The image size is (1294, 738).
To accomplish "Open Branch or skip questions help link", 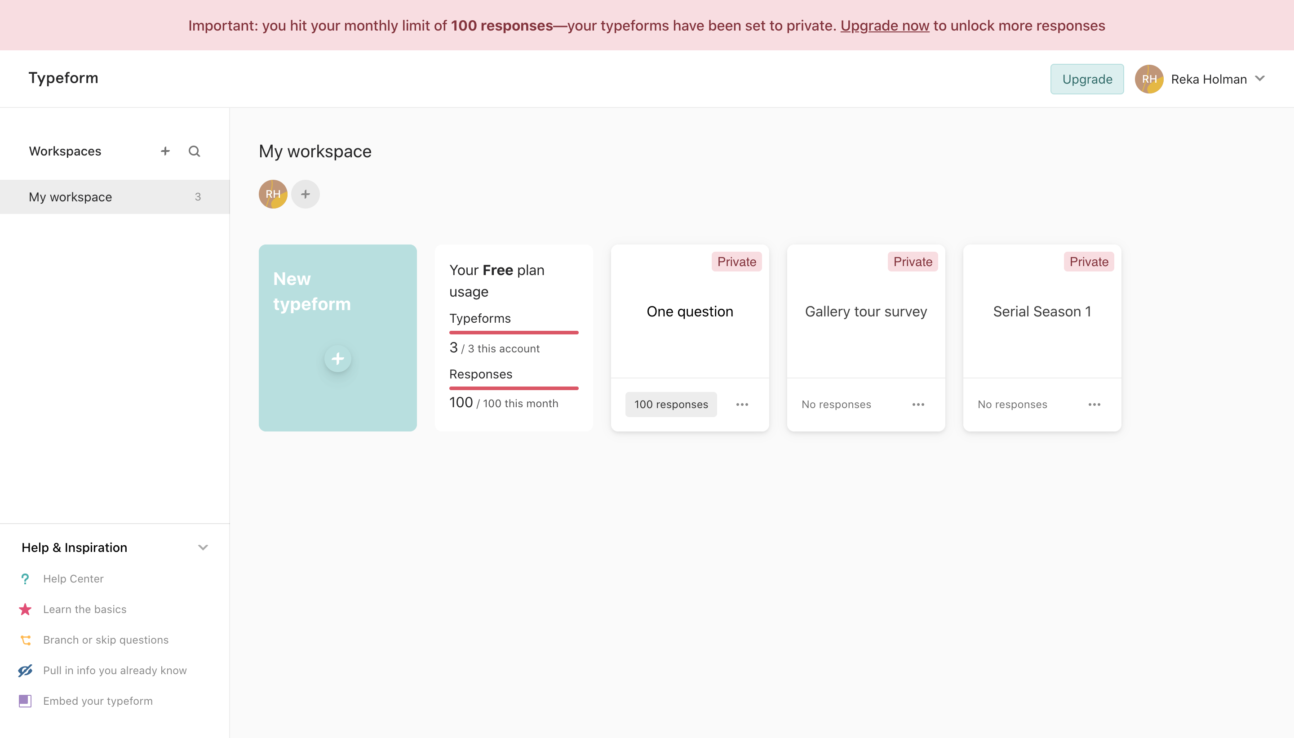I will (106, 640).
